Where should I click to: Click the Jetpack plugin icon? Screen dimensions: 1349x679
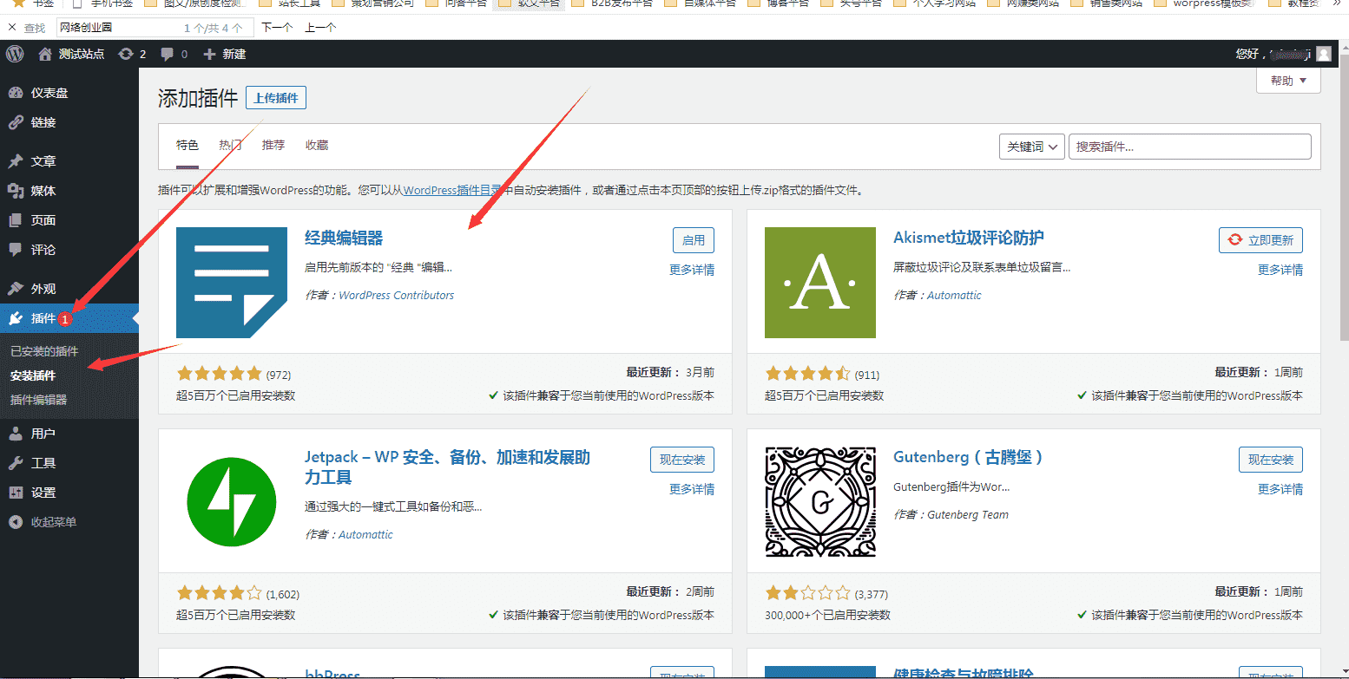click(232, 502)
